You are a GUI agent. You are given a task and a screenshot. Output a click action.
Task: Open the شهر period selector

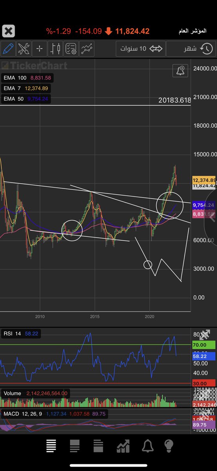click(191, 49)
